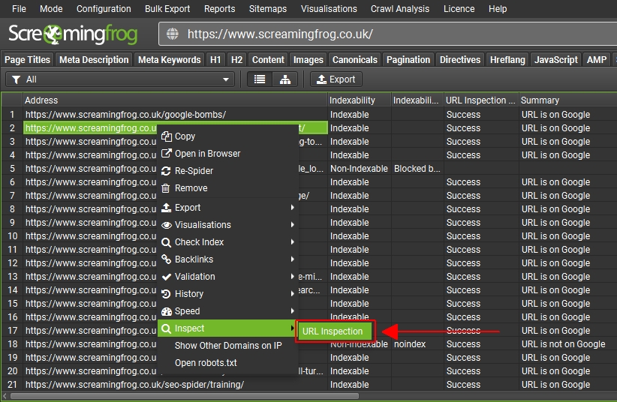Viewport: 617px width, 402px height.
Task: Click the scrollbar left arrow
Action: [5, 396]
